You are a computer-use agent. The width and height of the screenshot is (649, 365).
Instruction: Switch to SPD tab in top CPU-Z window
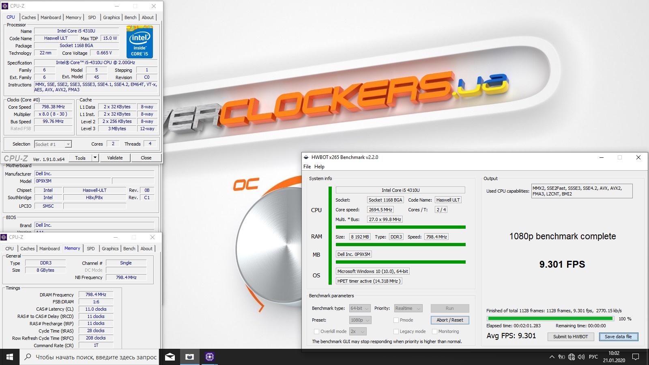click(92, 17)
